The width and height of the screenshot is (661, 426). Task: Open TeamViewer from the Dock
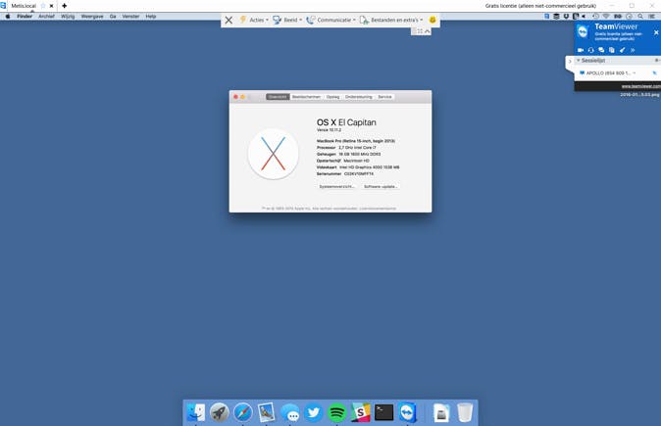point(408,412)
